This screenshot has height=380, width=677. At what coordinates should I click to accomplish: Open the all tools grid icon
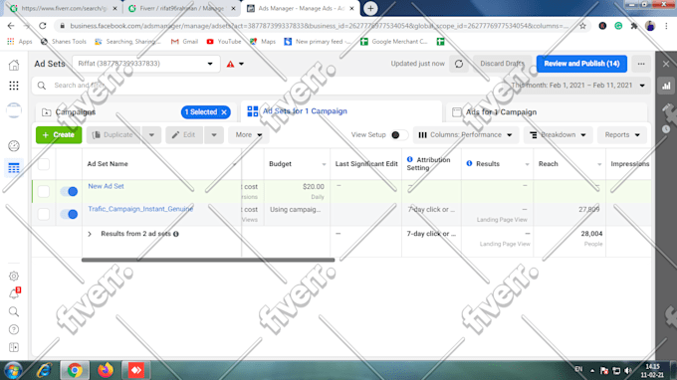[14, 86]
